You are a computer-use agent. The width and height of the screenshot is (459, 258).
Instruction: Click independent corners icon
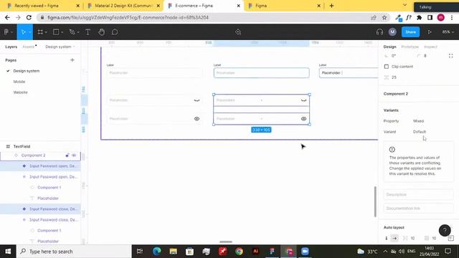click(451, 56)
